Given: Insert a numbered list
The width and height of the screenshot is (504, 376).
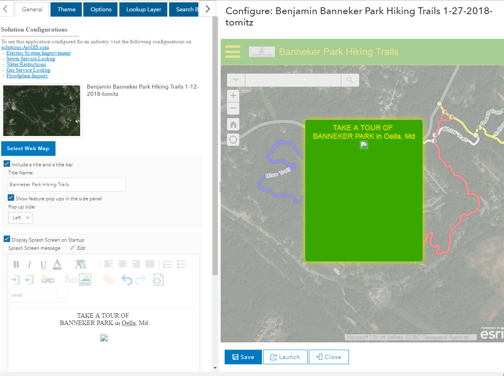Looking at the screenshot, I should click(168, 264).
